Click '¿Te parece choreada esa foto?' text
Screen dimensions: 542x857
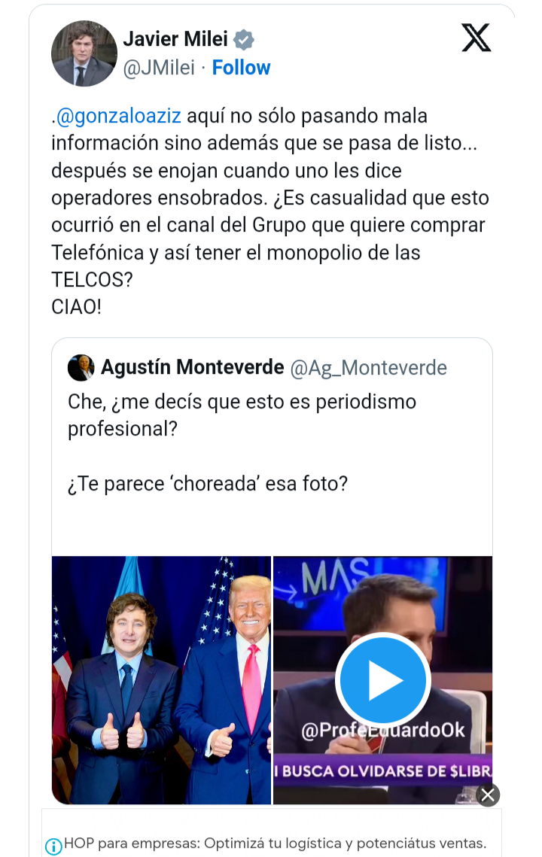click(x=208, y=484)
